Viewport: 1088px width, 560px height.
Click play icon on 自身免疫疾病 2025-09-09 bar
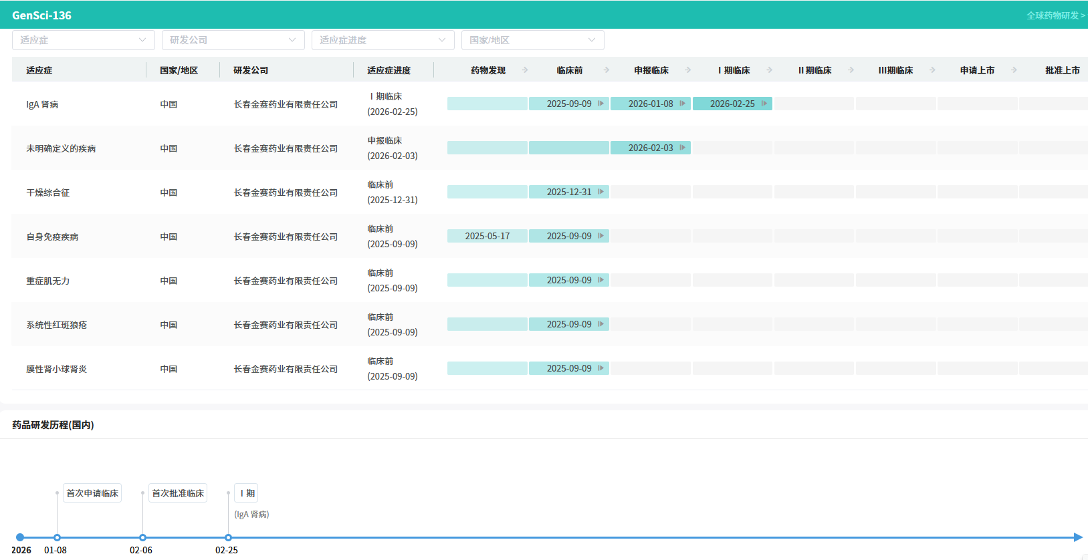tap(601, 236)
